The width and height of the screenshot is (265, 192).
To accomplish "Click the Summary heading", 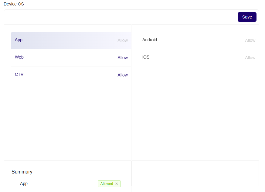I will coord(22,172).
